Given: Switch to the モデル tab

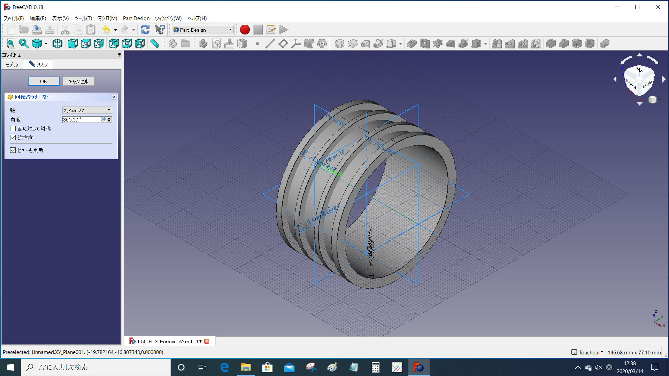Looking at the screenshot, I should click(12, 64).
